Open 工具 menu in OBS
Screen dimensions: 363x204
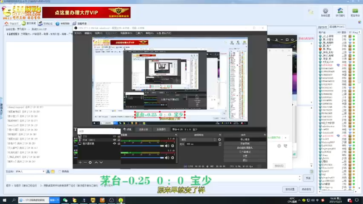coord(139,33)
